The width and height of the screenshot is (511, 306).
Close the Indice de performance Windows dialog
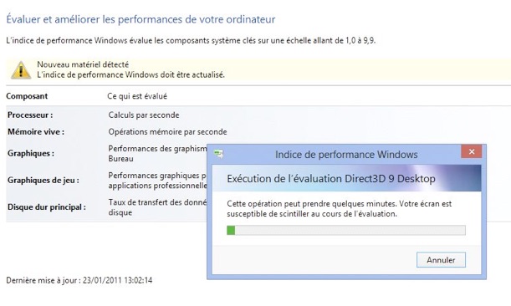[471, 151]
